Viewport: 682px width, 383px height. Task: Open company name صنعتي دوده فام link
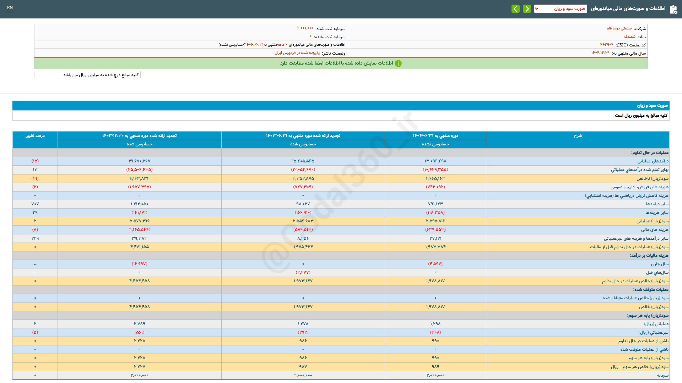619,28
